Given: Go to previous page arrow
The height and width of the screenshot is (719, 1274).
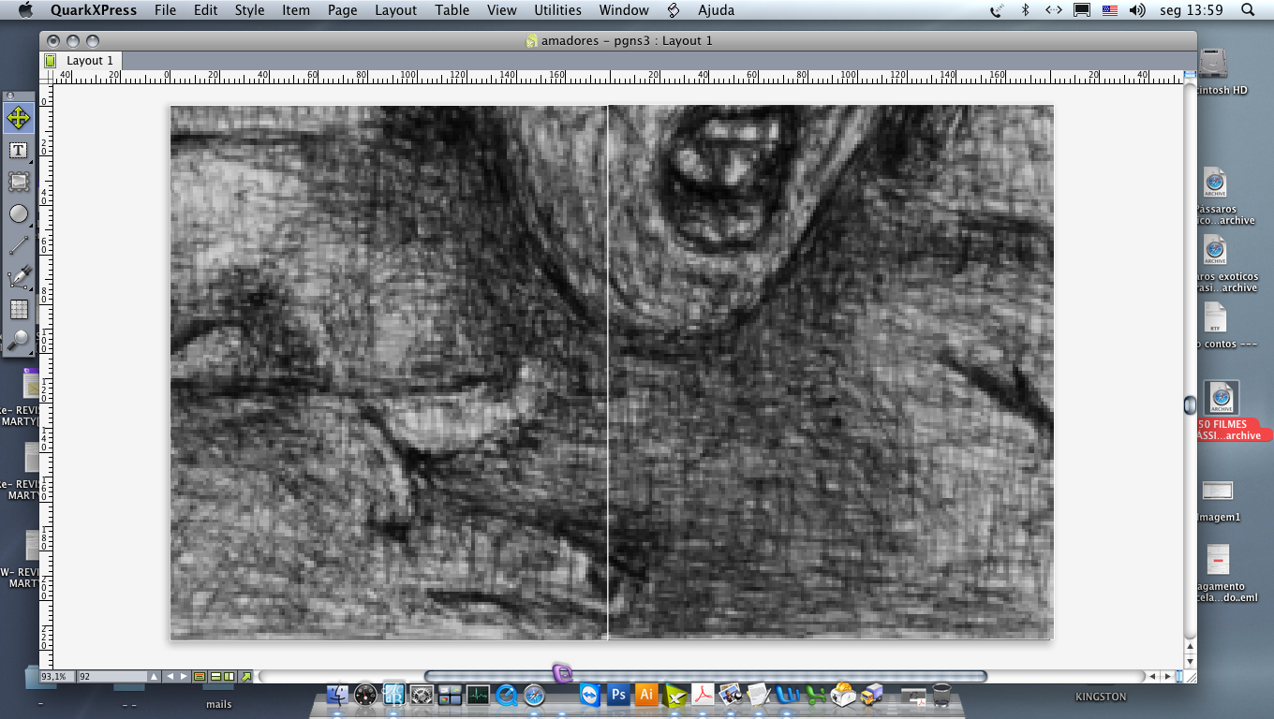Looking at the screenshot, I should 170,676.
